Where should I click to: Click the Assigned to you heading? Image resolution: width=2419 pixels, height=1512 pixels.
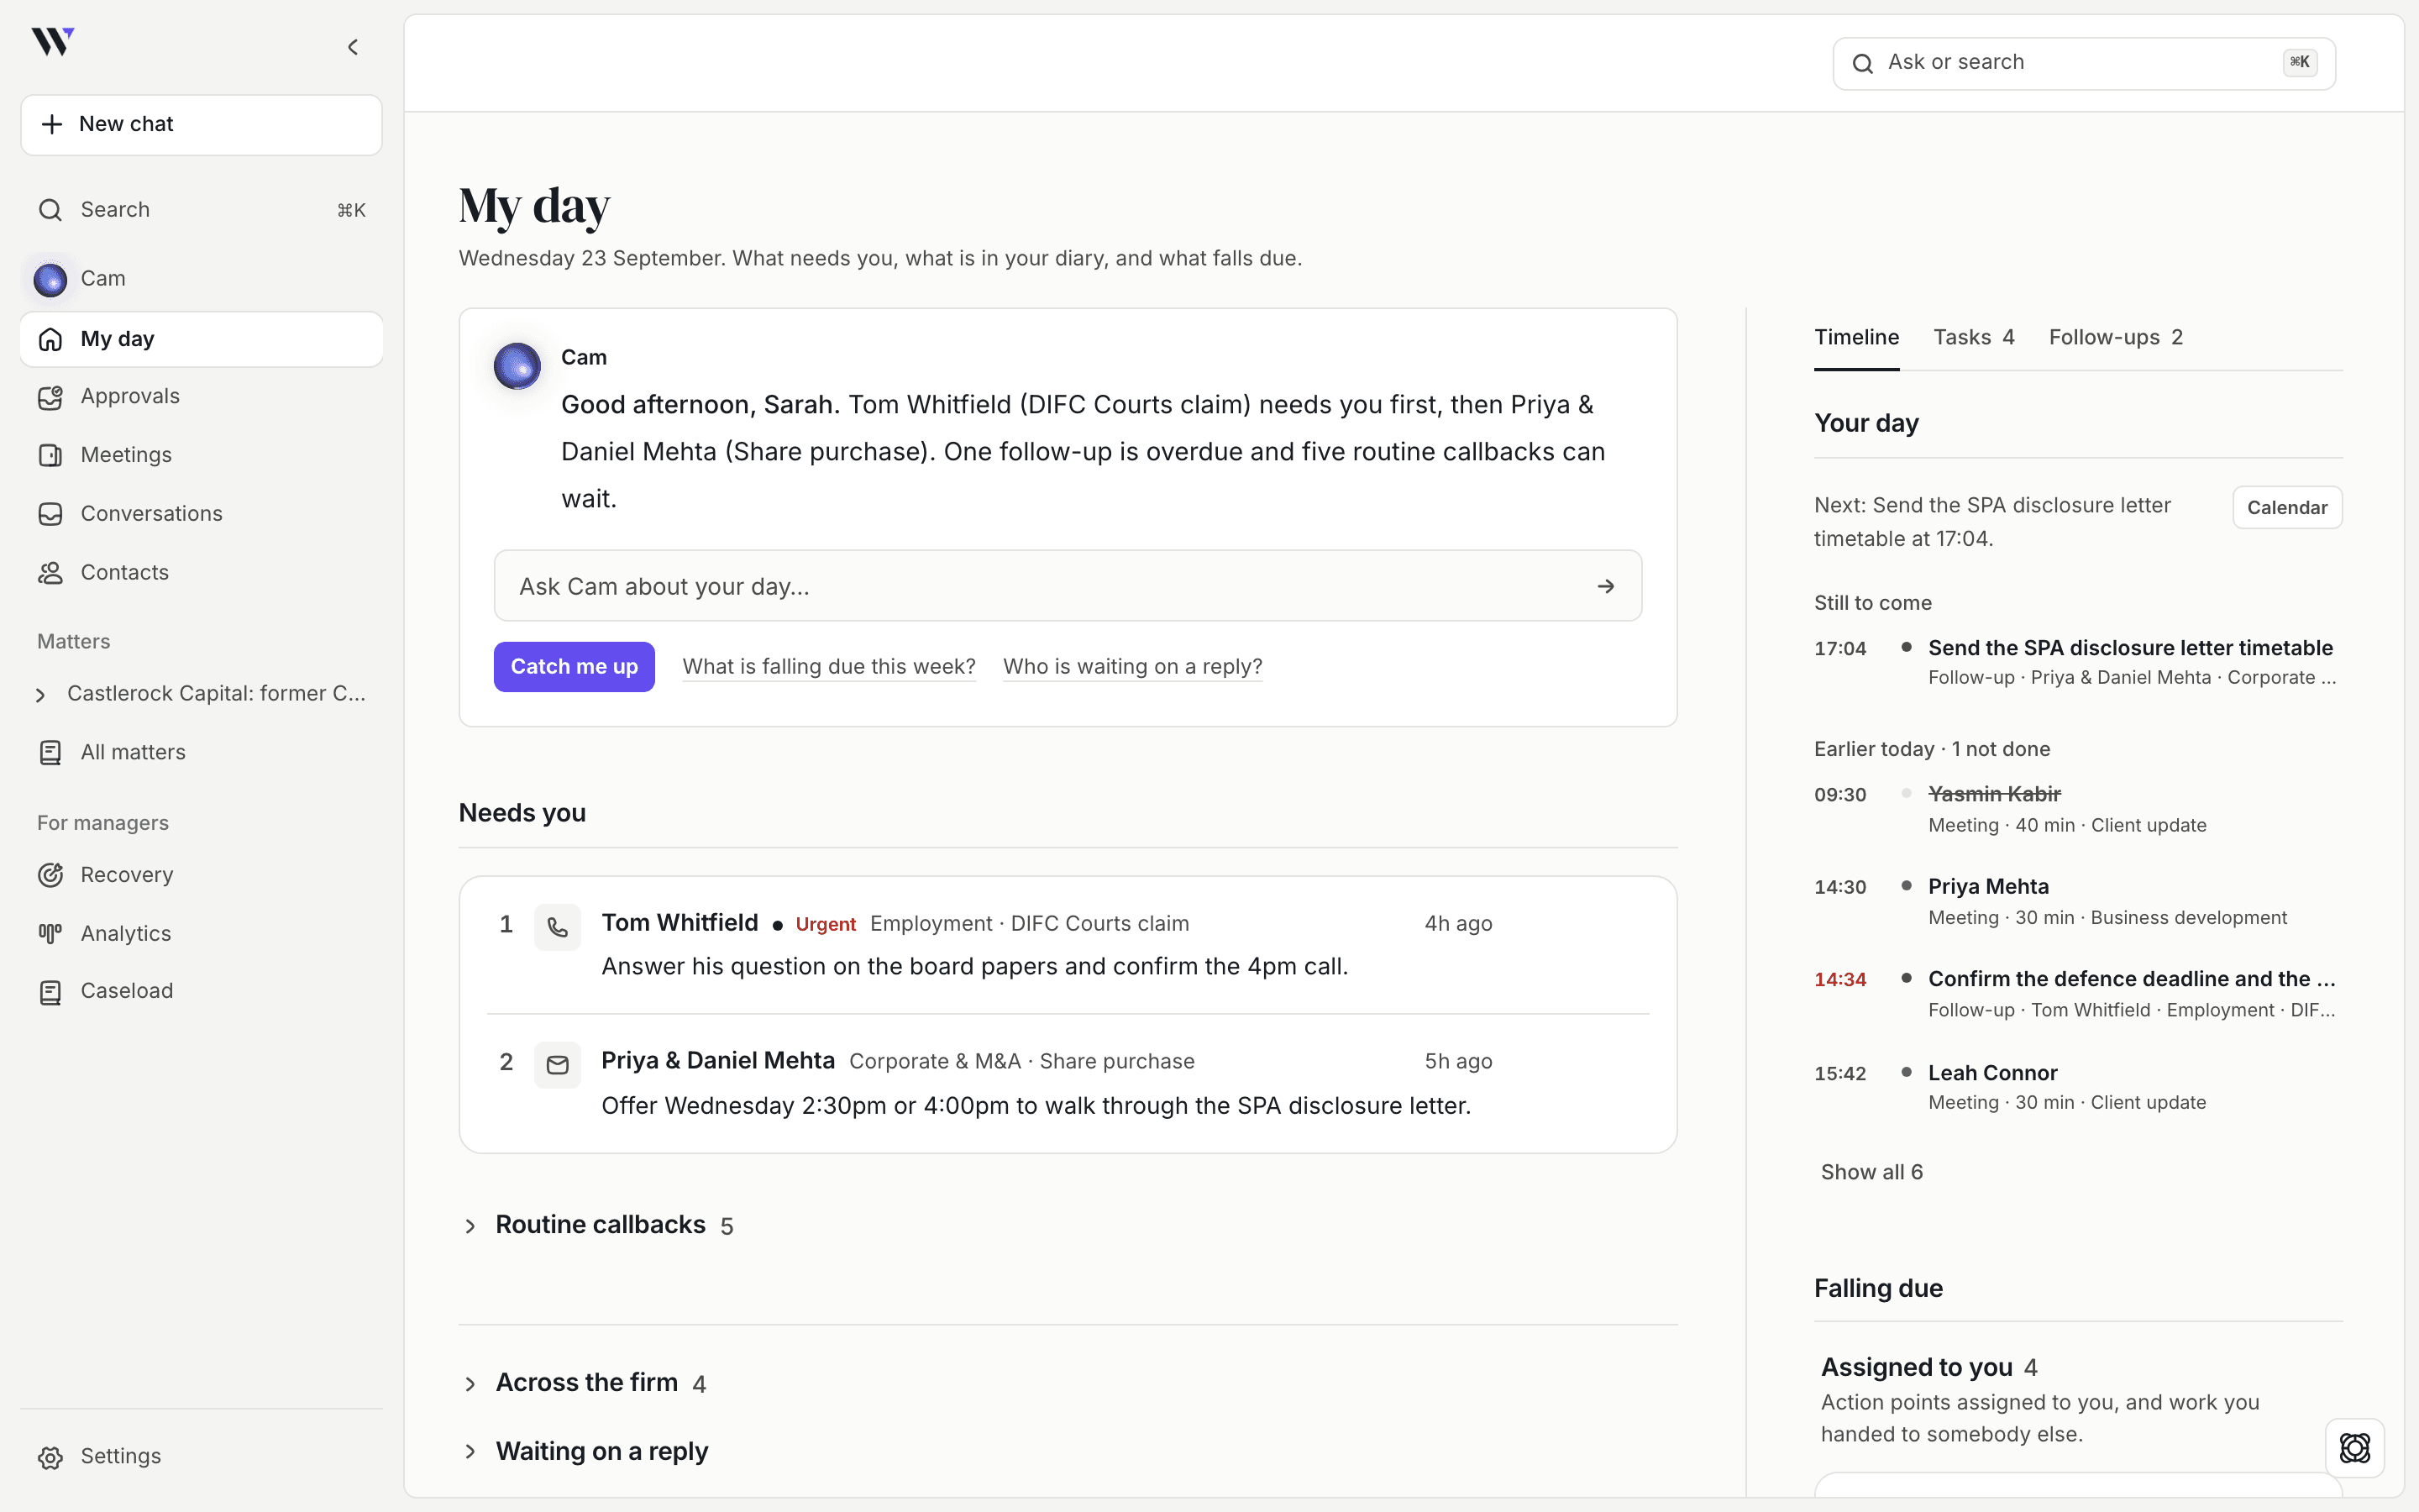click(1916, 1367)
